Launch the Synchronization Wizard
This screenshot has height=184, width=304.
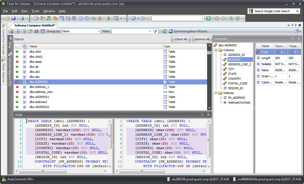click(x=191, y=31)
